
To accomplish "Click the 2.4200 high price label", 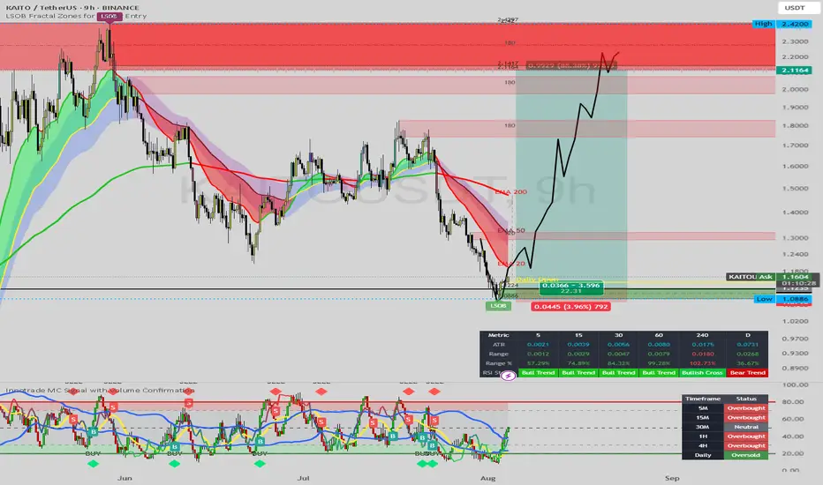I will pos(795,24).
